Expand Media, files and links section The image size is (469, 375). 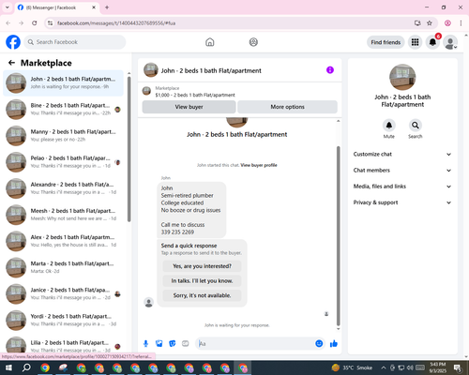coord(402,187)
